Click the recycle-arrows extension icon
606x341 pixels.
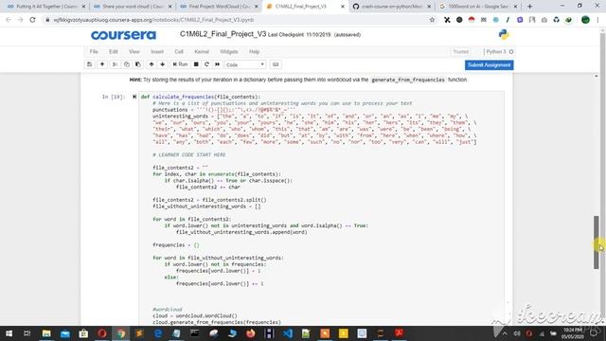click(556, 20)
